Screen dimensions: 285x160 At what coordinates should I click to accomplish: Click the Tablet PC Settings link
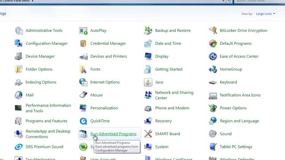tap(236, 147)
